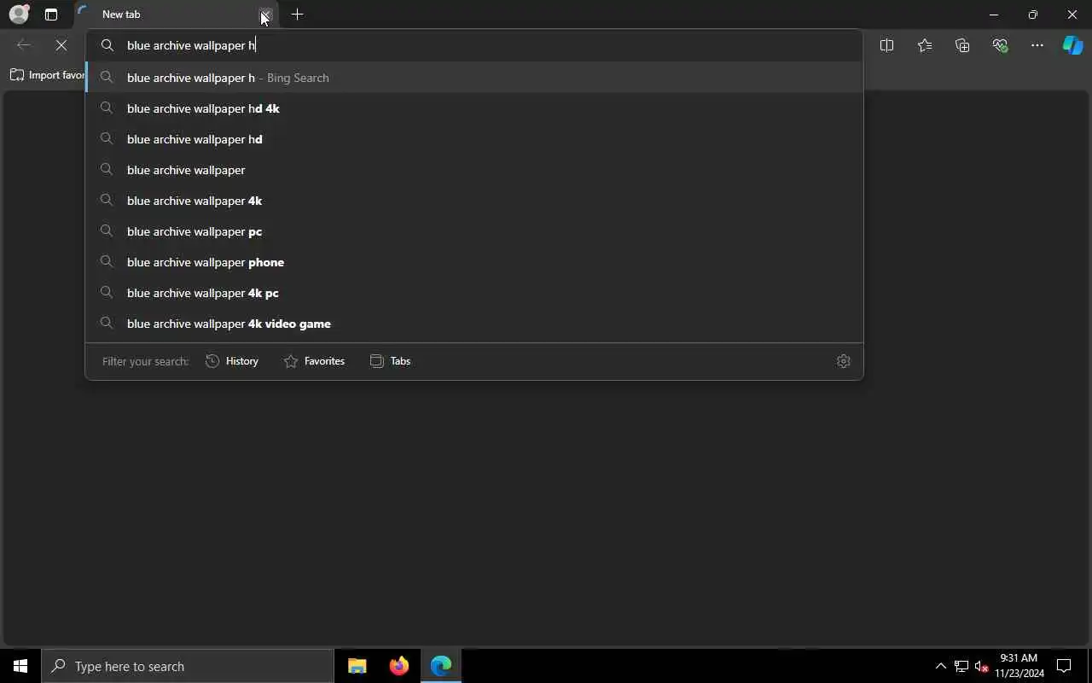Open the Favorites star toolbar icon
Viewport: 1092px width, 683px height.
tap(925, 45)
